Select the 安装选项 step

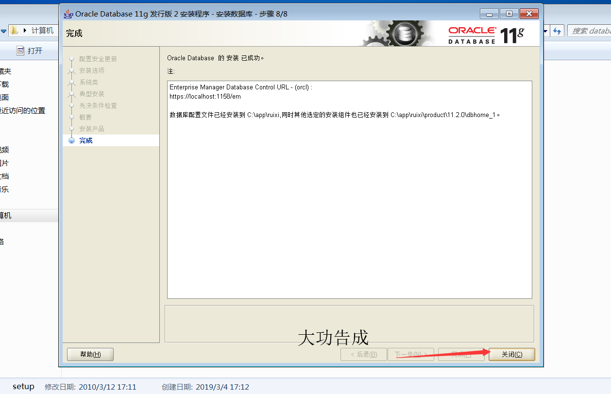tap(92, 70)
